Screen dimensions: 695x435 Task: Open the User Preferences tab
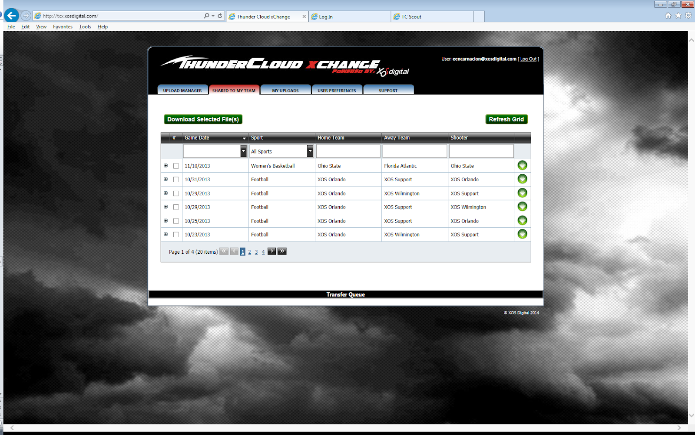[337, 90]
